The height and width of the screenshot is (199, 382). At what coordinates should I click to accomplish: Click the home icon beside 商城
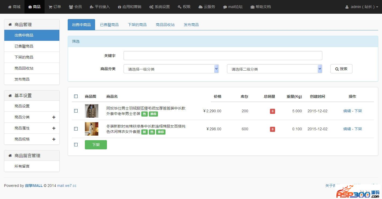click(10, 7)
